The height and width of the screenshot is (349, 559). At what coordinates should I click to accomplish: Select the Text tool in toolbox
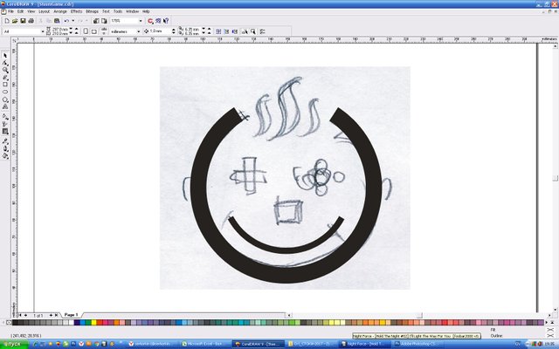[x=5, y=106]
